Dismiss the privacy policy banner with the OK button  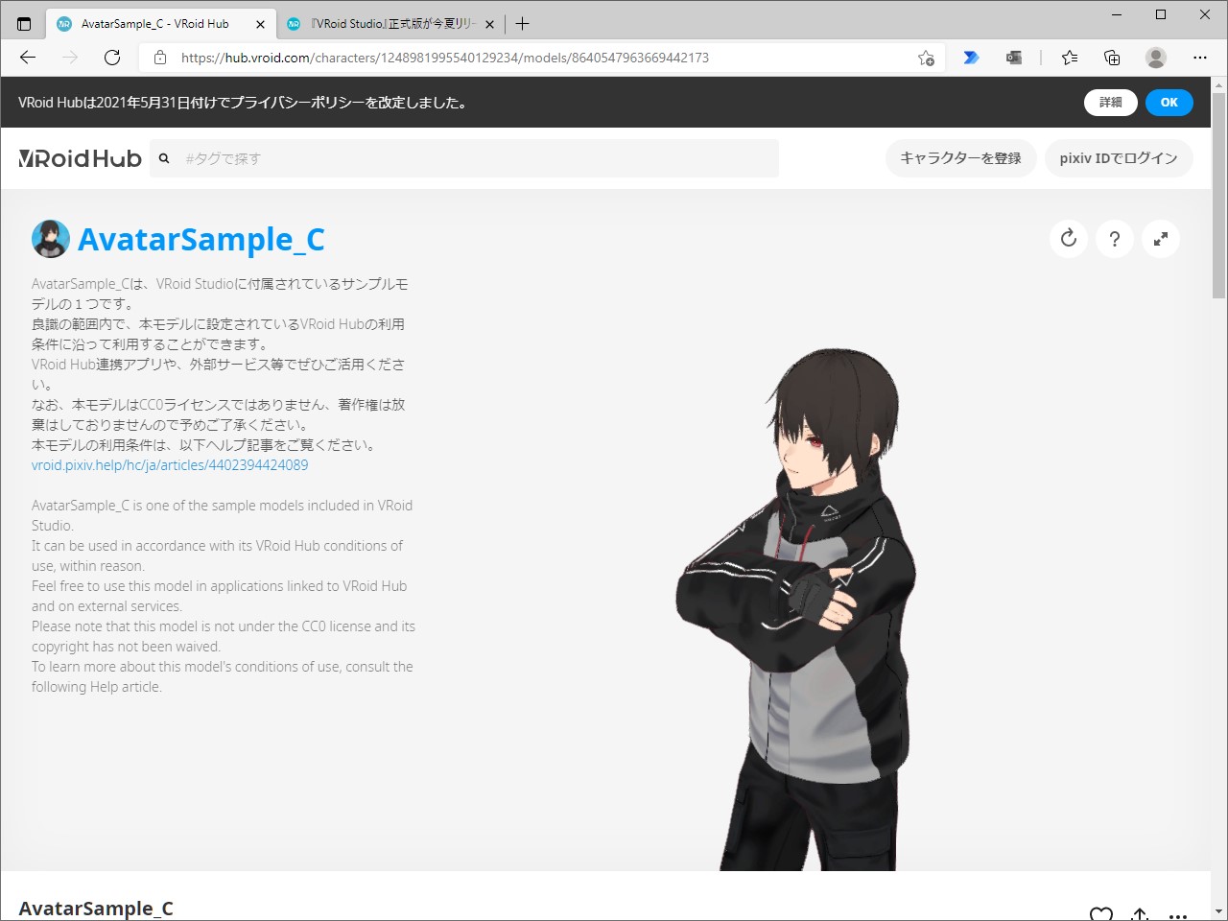1169,103
